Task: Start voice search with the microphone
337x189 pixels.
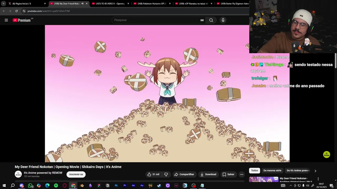Action: click(223, 20)
